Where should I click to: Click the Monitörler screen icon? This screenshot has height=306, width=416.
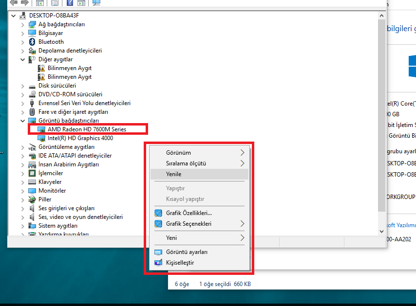[x=32, y=191]
